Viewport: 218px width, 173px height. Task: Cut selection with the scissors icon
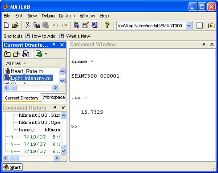point(27,25)
